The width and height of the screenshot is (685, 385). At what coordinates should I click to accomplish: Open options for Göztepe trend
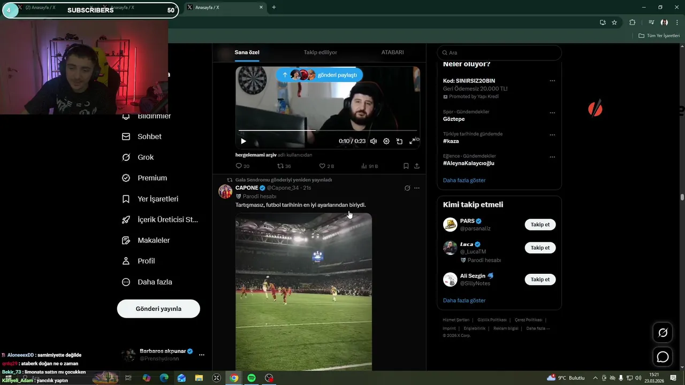point(552,113)
